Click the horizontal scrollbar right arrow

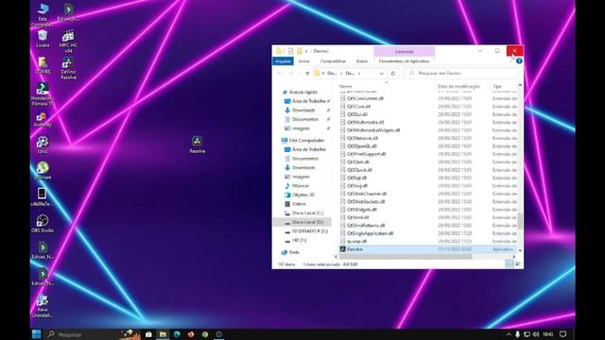pos(514,257)
